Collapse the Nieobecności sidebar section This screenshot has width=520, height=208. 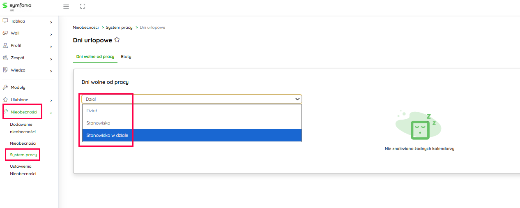(51, 112)
